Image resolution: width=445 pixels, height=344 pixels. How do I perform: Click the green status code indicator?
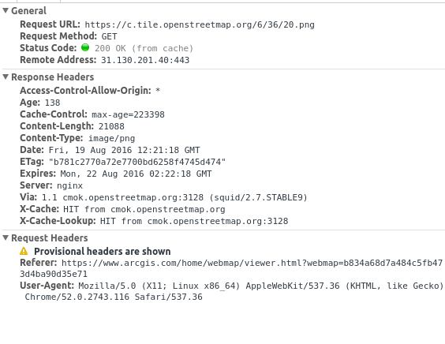85,47
